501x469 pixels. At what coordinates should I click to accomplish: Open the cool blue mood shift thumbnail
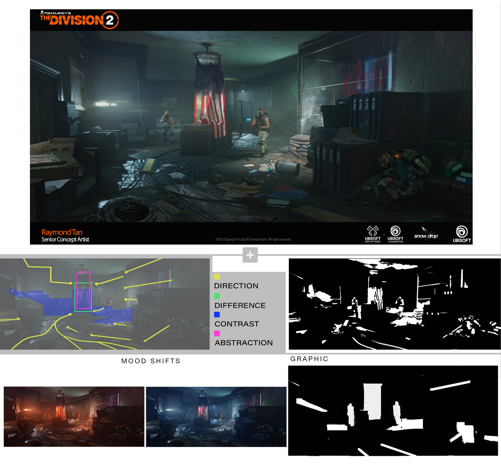click(x=216, y=417)
